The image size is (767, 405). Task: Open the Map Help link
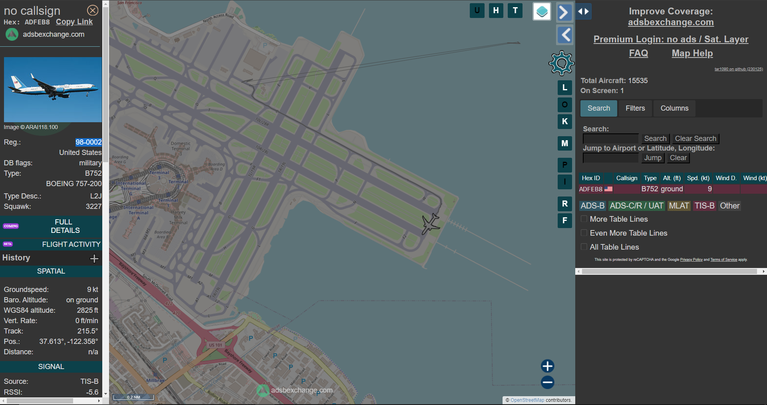click(692, 53)
